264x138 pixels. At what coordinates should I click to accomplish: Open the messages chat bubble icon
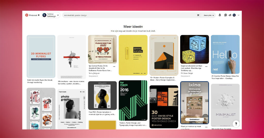tap(226, 15)
